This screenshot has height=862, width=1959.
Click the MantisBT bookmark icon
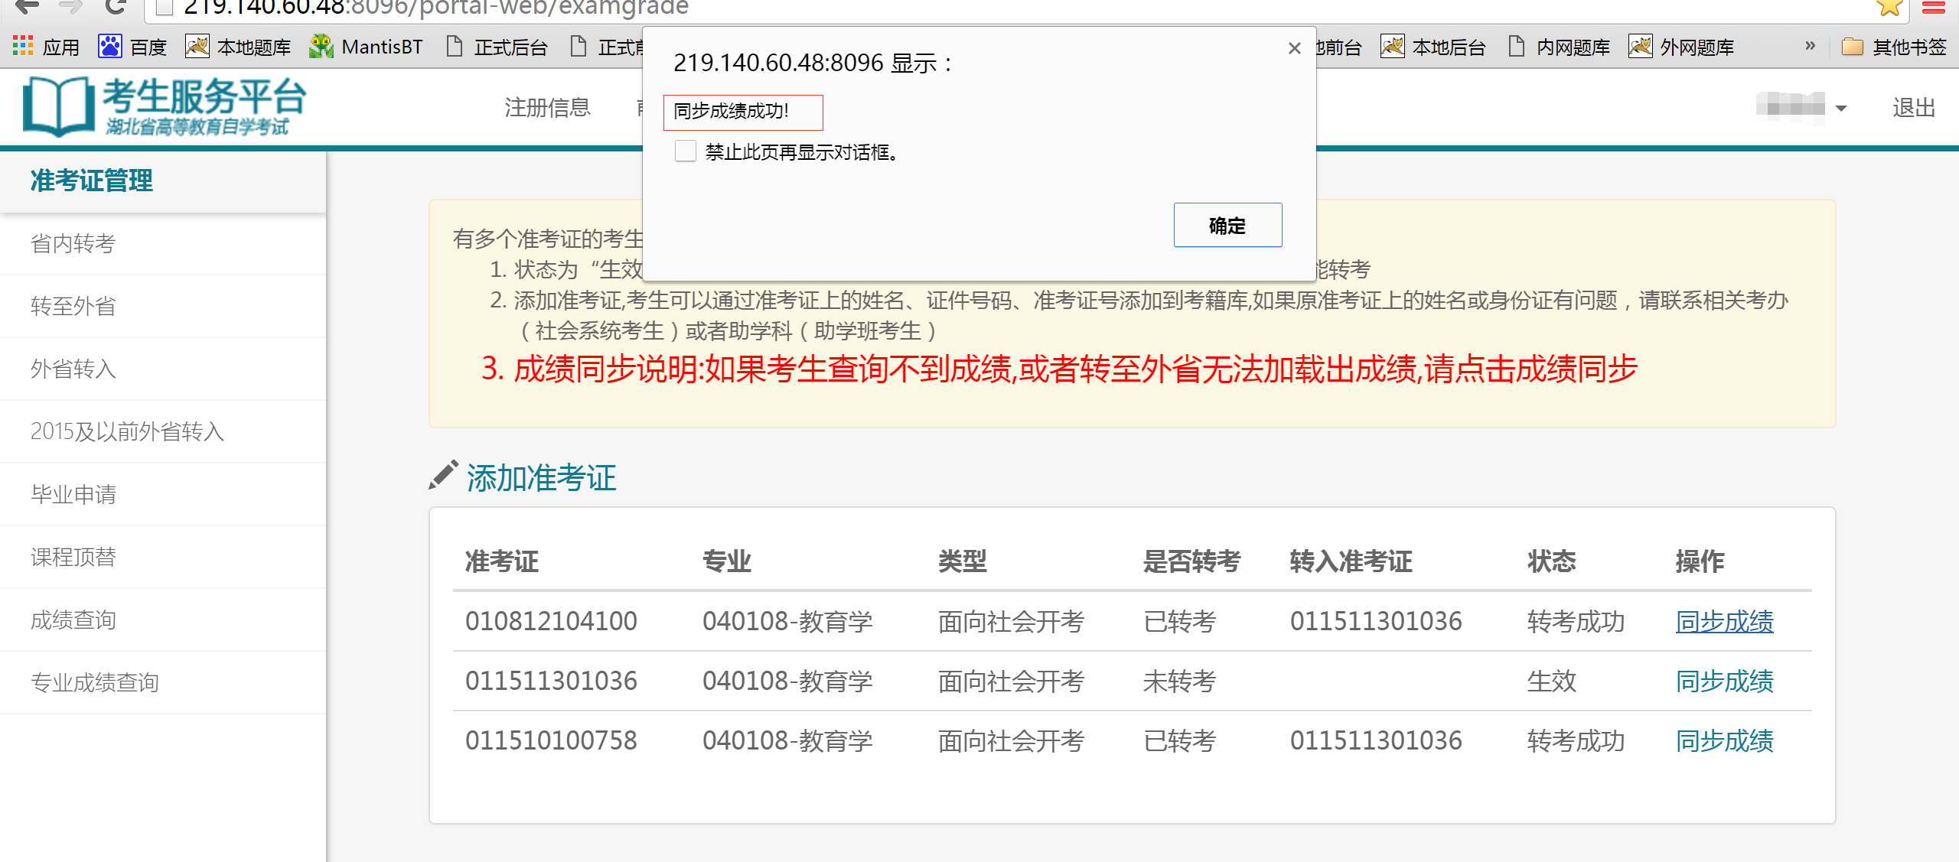[x=321, y=47]
